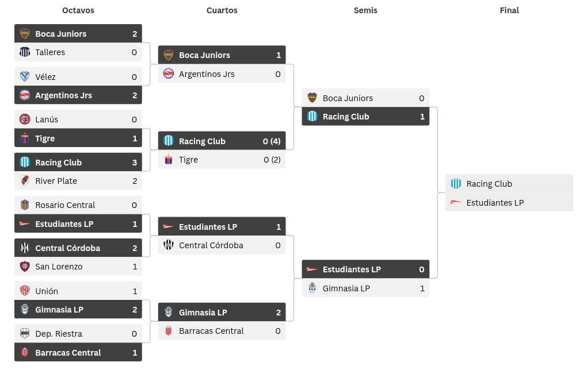Open Central Córdoba team in Octavos

coord(67,248)
